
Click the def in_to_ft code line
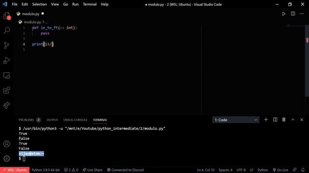click(55, 28)
